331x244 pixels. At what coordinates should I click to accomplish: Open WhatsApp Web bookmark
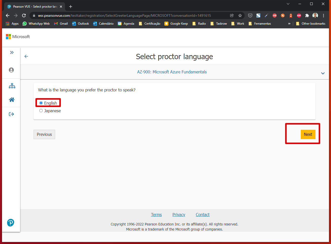36,24
